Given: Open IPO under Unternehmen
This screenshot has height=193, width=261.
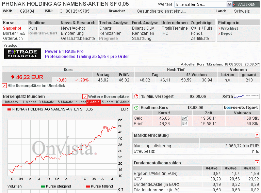Looking at the screenshot, I should (165, 33).
